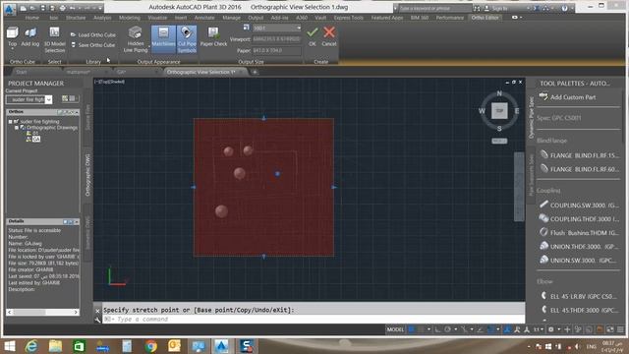The image size is (629, 354).
Task: Click the Plot printer icon in quick access toolbar
Action: (x=62, y=8)
